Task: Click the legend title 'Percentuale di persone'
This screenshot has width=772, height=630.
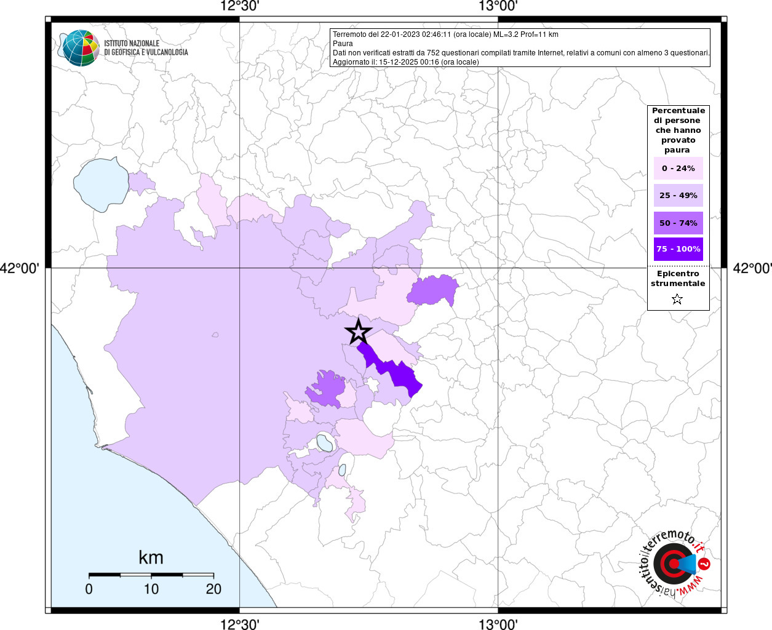Action: pos(678,130)
